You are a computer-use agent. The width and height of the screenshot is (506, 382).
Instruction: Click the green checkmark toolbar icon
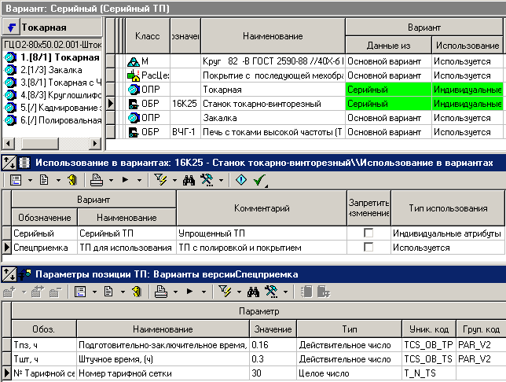(259, 180)
